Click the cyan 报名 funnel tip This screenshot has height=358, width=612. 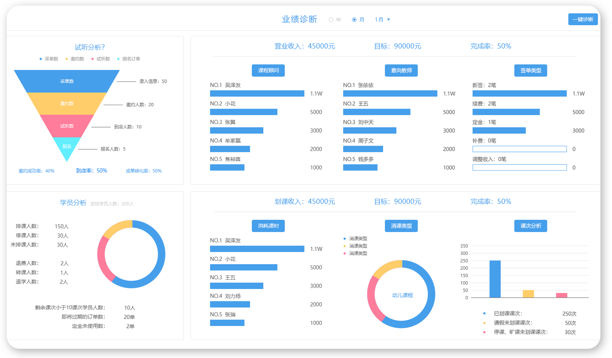[x=67, y=147]
